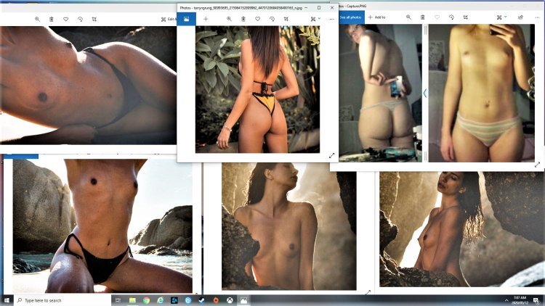Toggle favorite heart in the center Photos window
Image resolution: width=545 pixels, height=306 pixels.
258,19
